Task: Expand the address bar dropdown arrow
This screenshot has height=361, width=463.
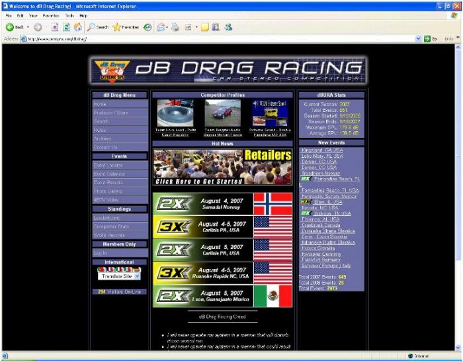Action: tap(418, 38)
